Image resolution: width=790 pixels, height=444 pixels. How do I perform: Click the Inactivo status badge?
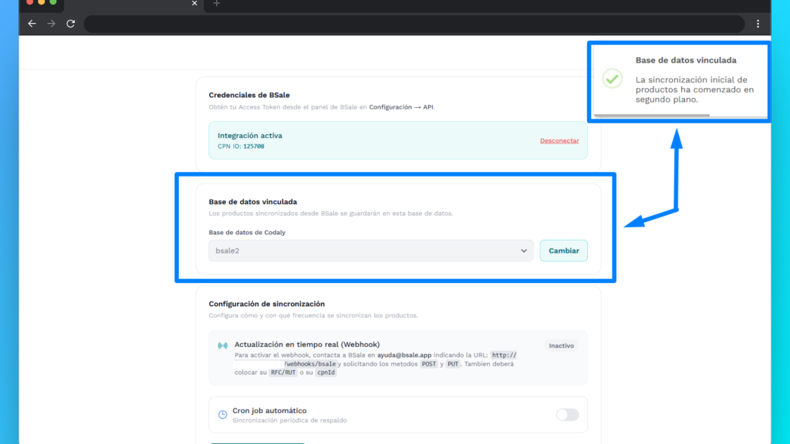tap(562, 346)
